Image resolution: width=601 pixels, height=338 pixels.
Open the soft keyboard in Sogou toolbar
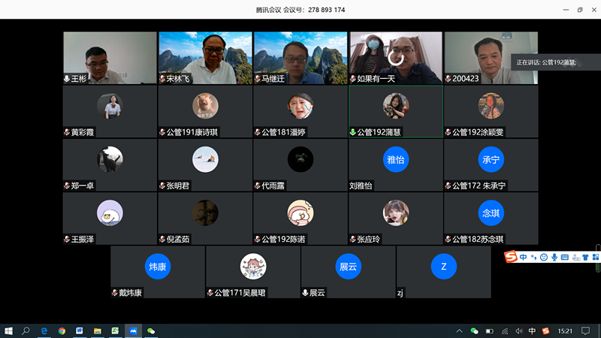pyautogui.click(x=565, y=258)
